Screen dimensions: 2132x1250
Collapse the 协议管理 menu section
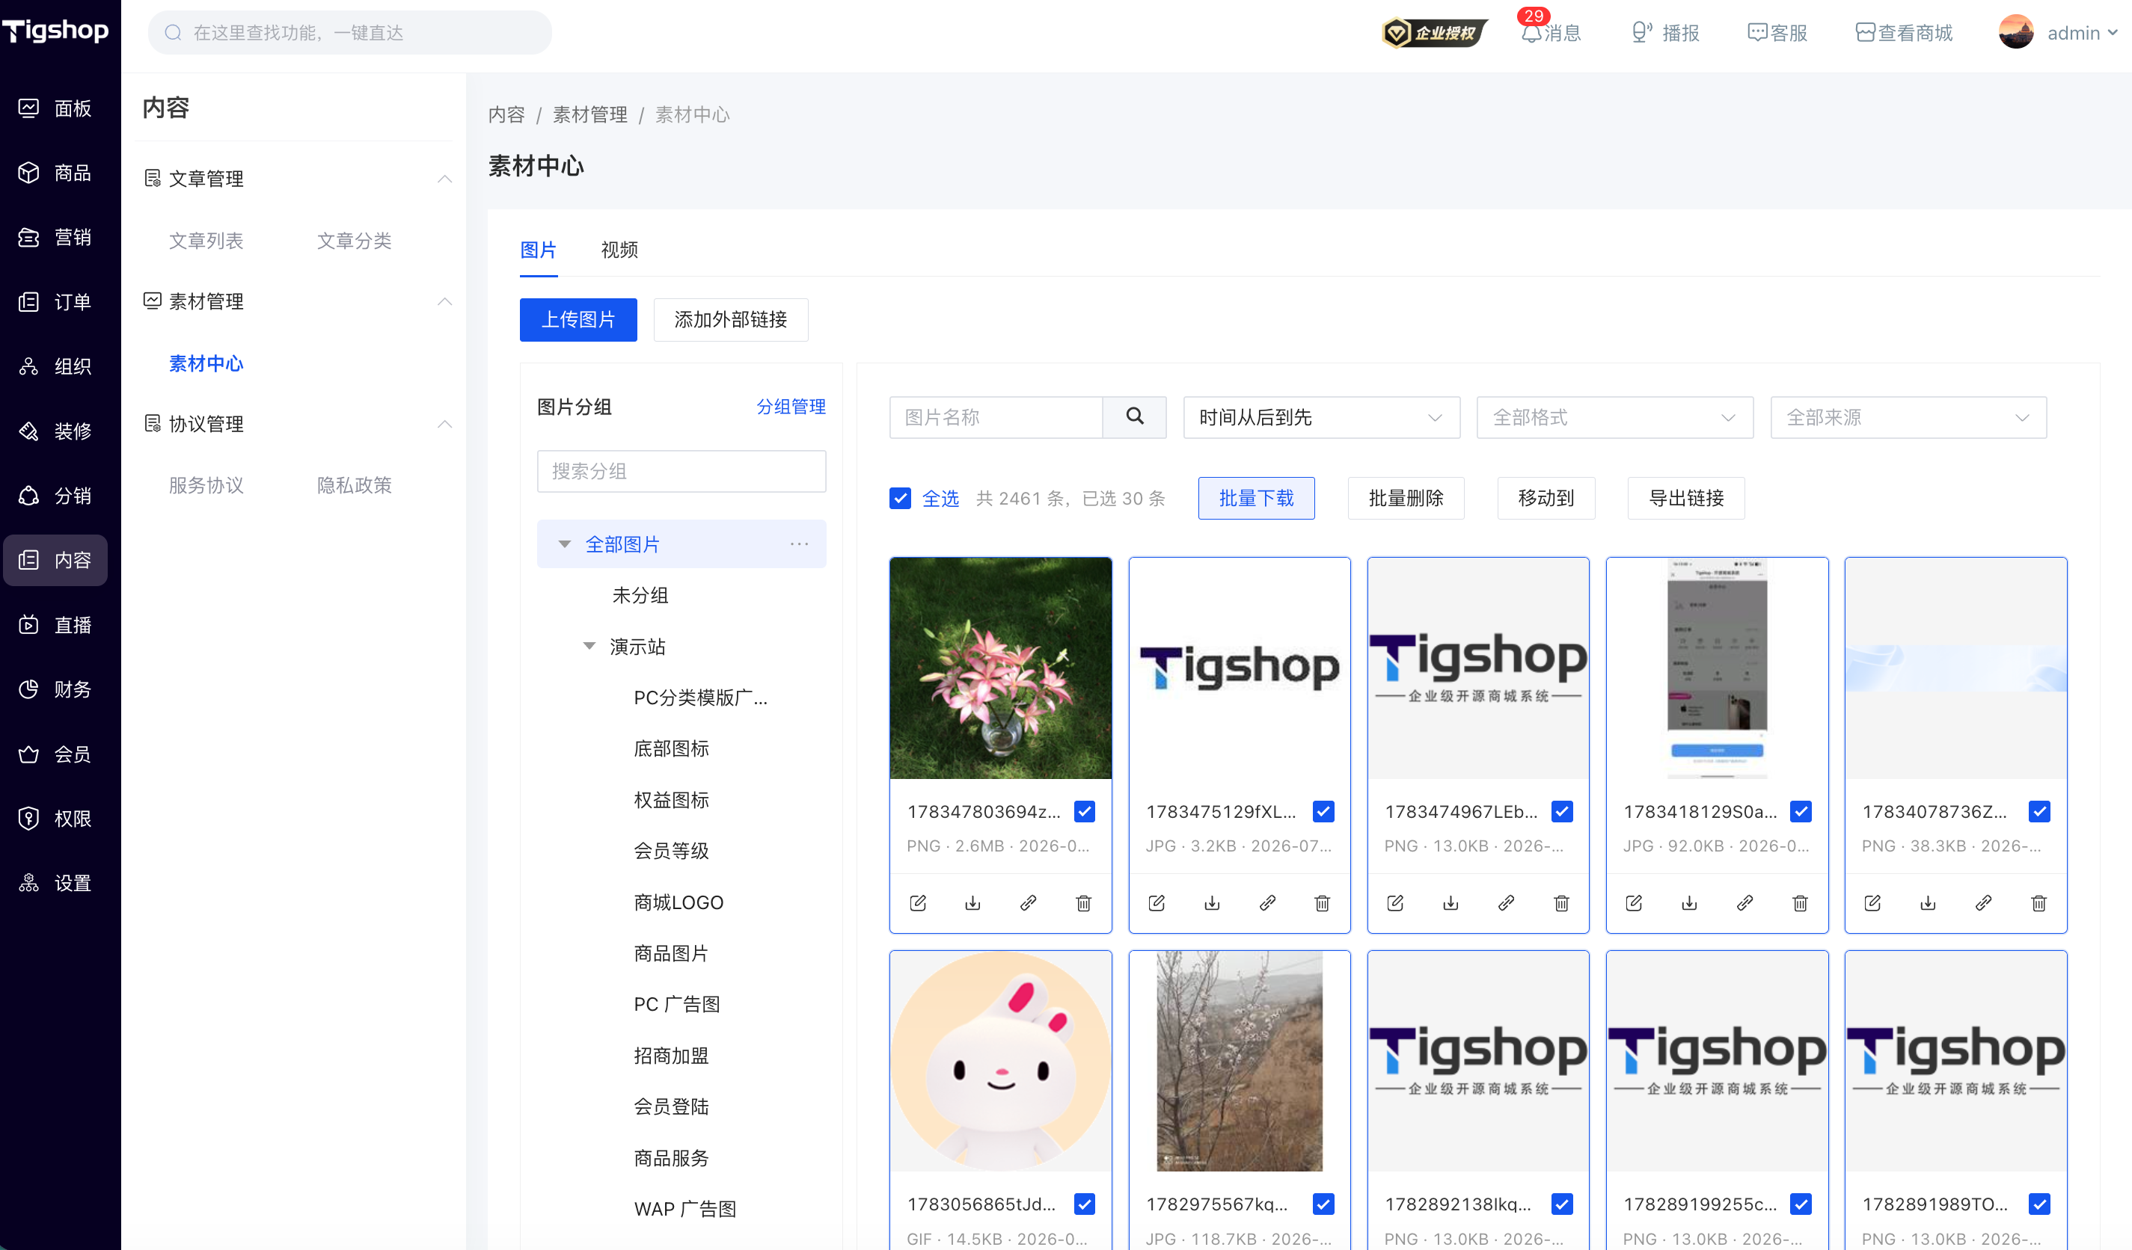click(x=445, y=424)
